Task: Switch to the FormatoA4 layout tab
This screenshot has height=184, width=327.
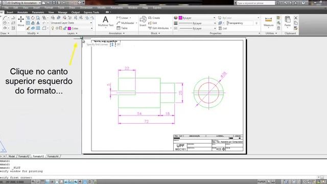Action: click(53, 156)
